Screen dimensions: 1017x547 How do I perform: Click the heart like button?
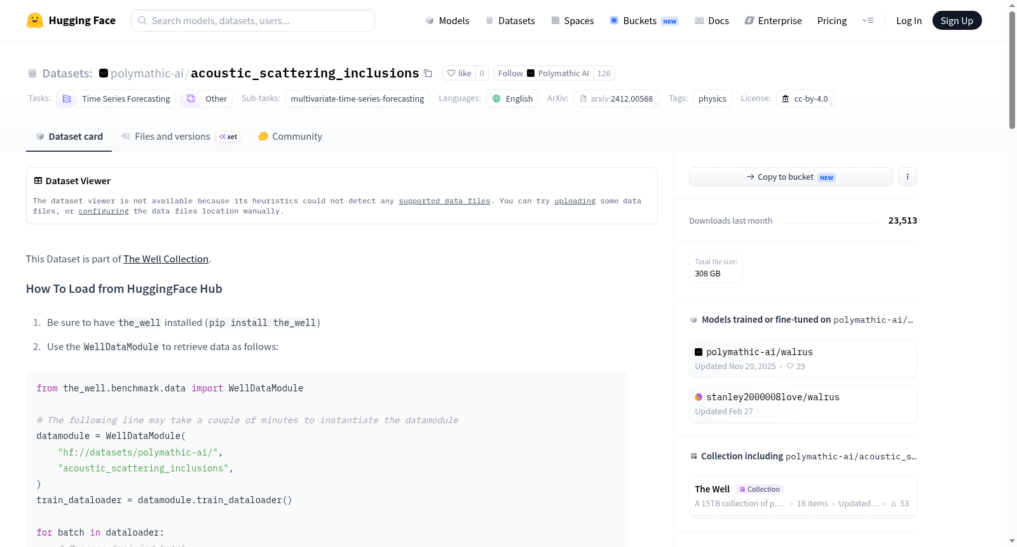pyautogui.click(x=459, y=73)
